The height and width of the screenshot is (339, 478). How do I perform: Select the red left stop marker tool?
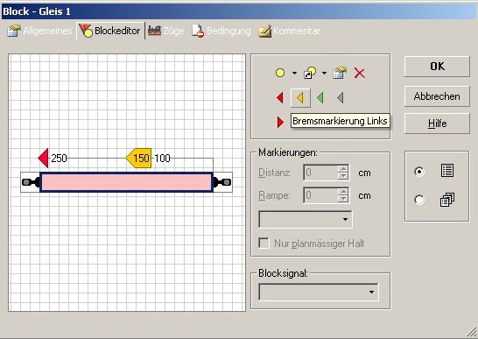pyautogui.click(x=280, y=98)
